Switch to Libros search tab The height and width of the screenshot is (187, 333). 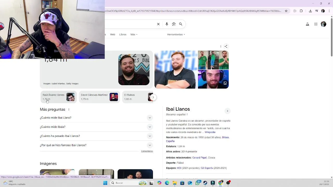tap(123, 35)
